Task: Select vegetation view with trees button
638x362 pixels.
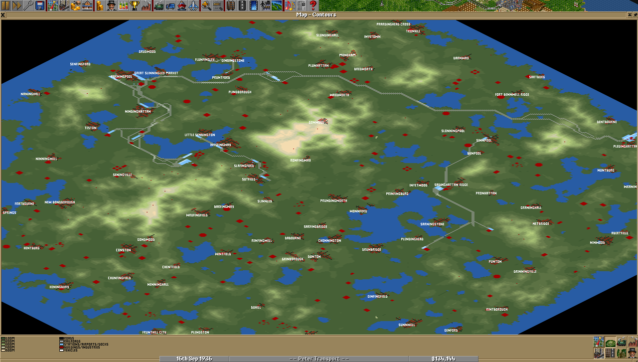Action: pos(622,353)
